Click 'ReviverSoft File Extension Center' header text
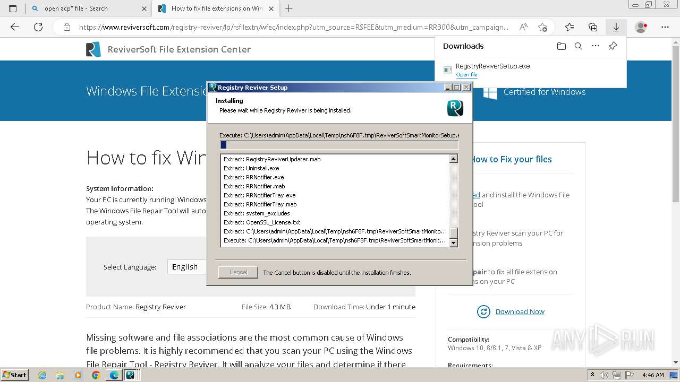This screenshot has height=382, width=680. [x=179, y=49]
